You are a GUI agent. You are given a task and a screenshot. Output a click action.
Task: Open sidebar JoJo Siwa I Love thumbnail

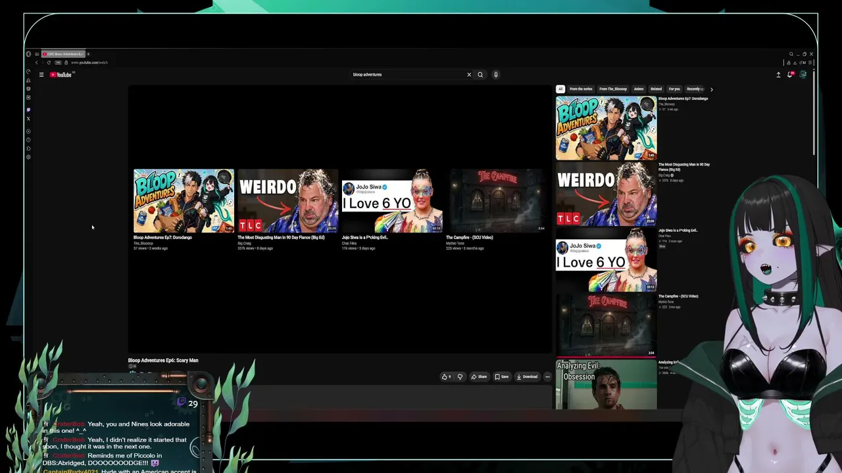coord(606,259)
